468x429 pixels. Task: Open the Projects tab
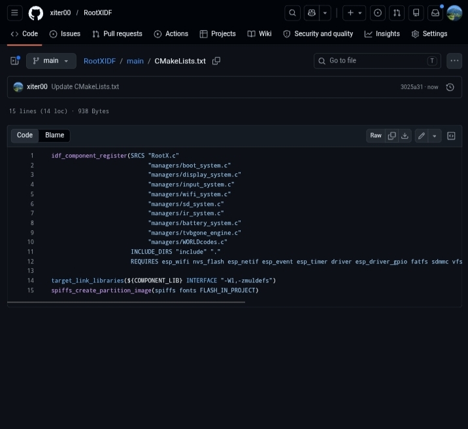tap(218, 34)
